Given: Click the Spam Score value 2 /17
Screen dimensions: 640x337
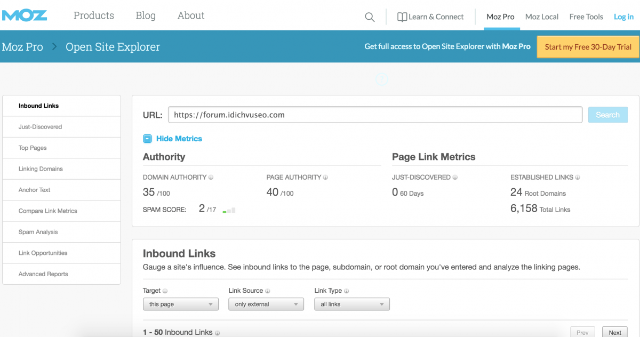Looking at the screenshot, I should tap(207, 209).
